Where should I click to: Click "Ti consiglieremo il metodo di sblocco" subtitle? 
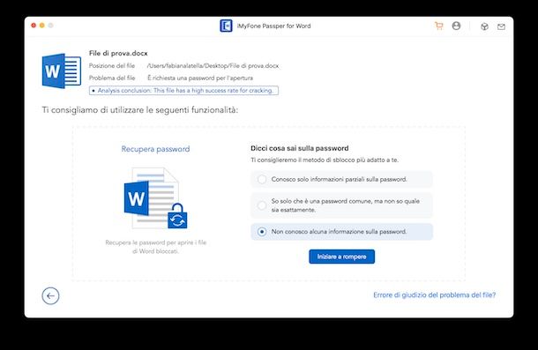click(325, 160)
